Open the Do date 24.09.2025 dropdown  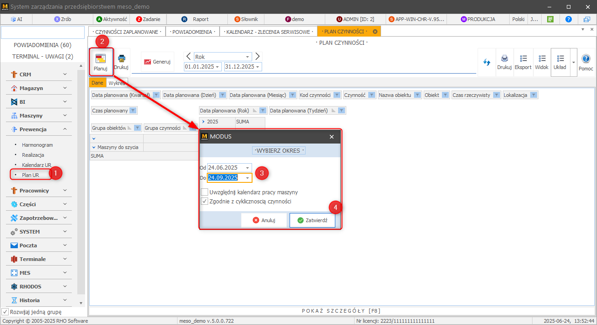(x=247, y=178)
